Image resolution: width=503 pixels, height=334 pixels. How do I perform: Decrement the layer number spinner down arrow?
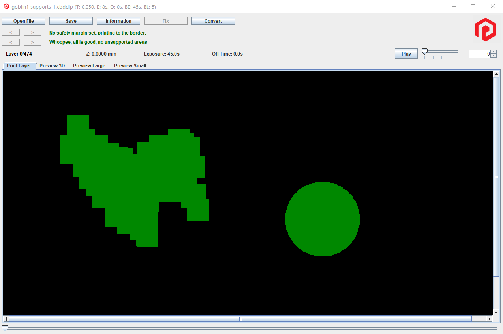click(x=493, y=55)
